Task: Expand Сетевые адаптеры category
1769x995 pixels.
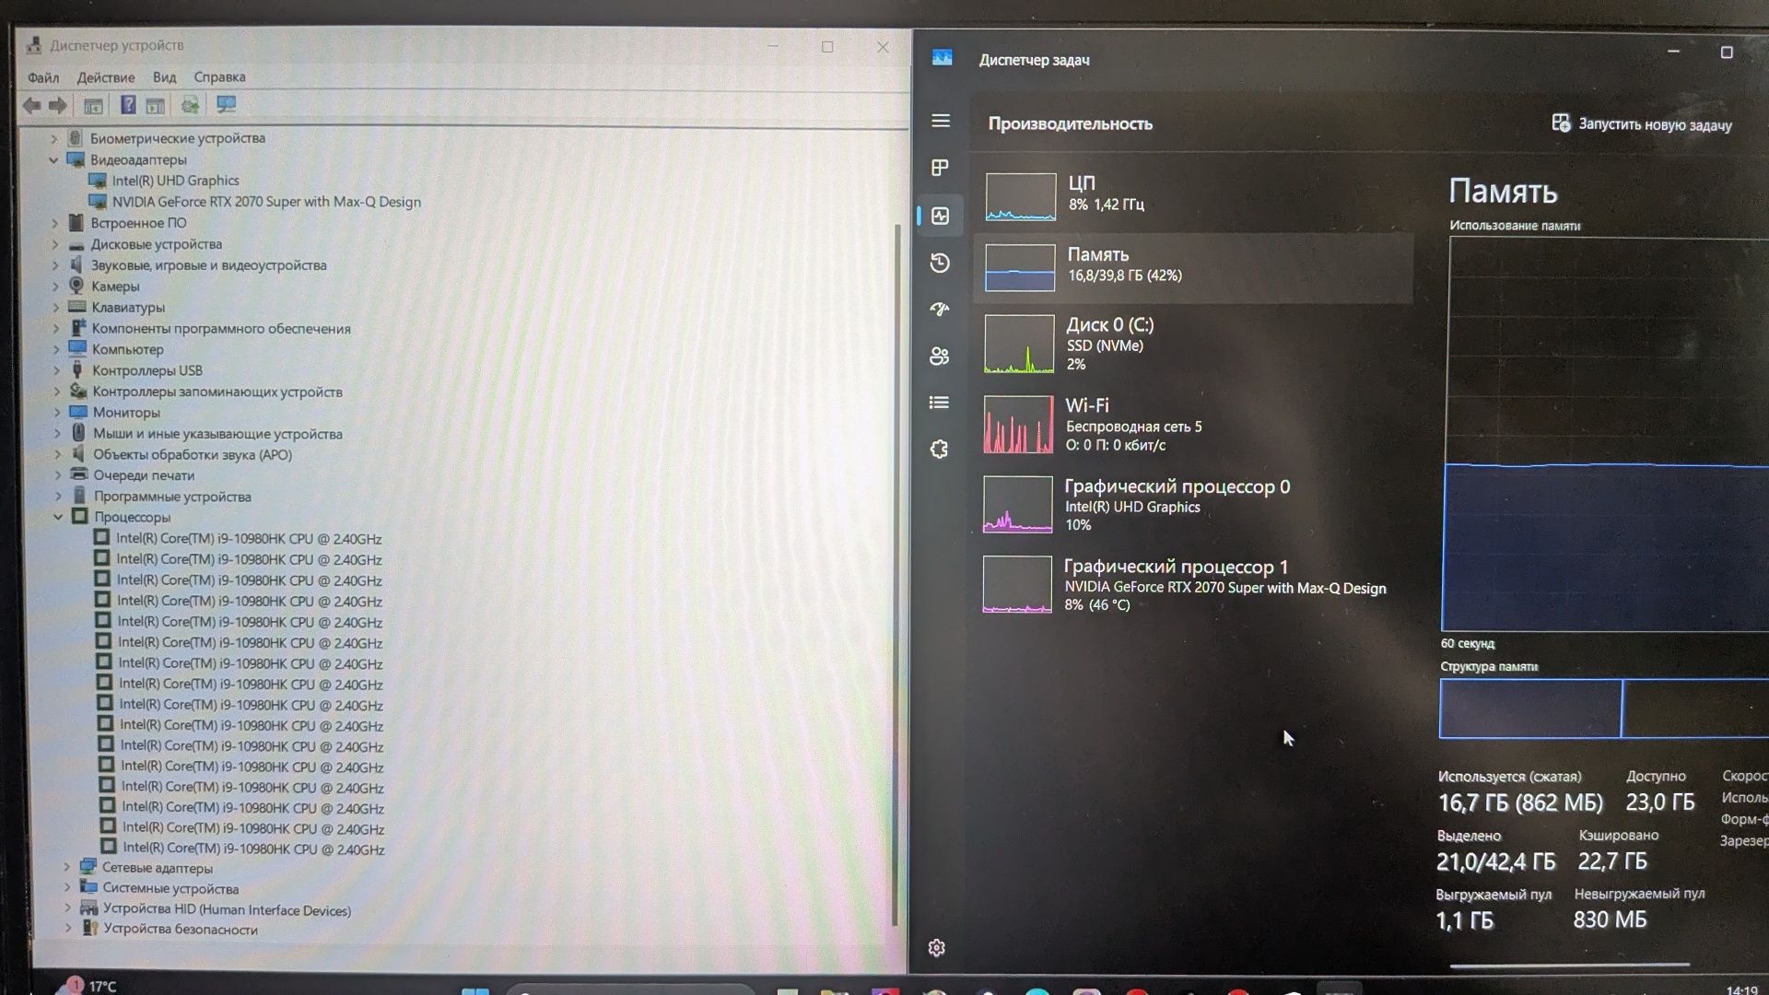Action: (x=66, y=867)
